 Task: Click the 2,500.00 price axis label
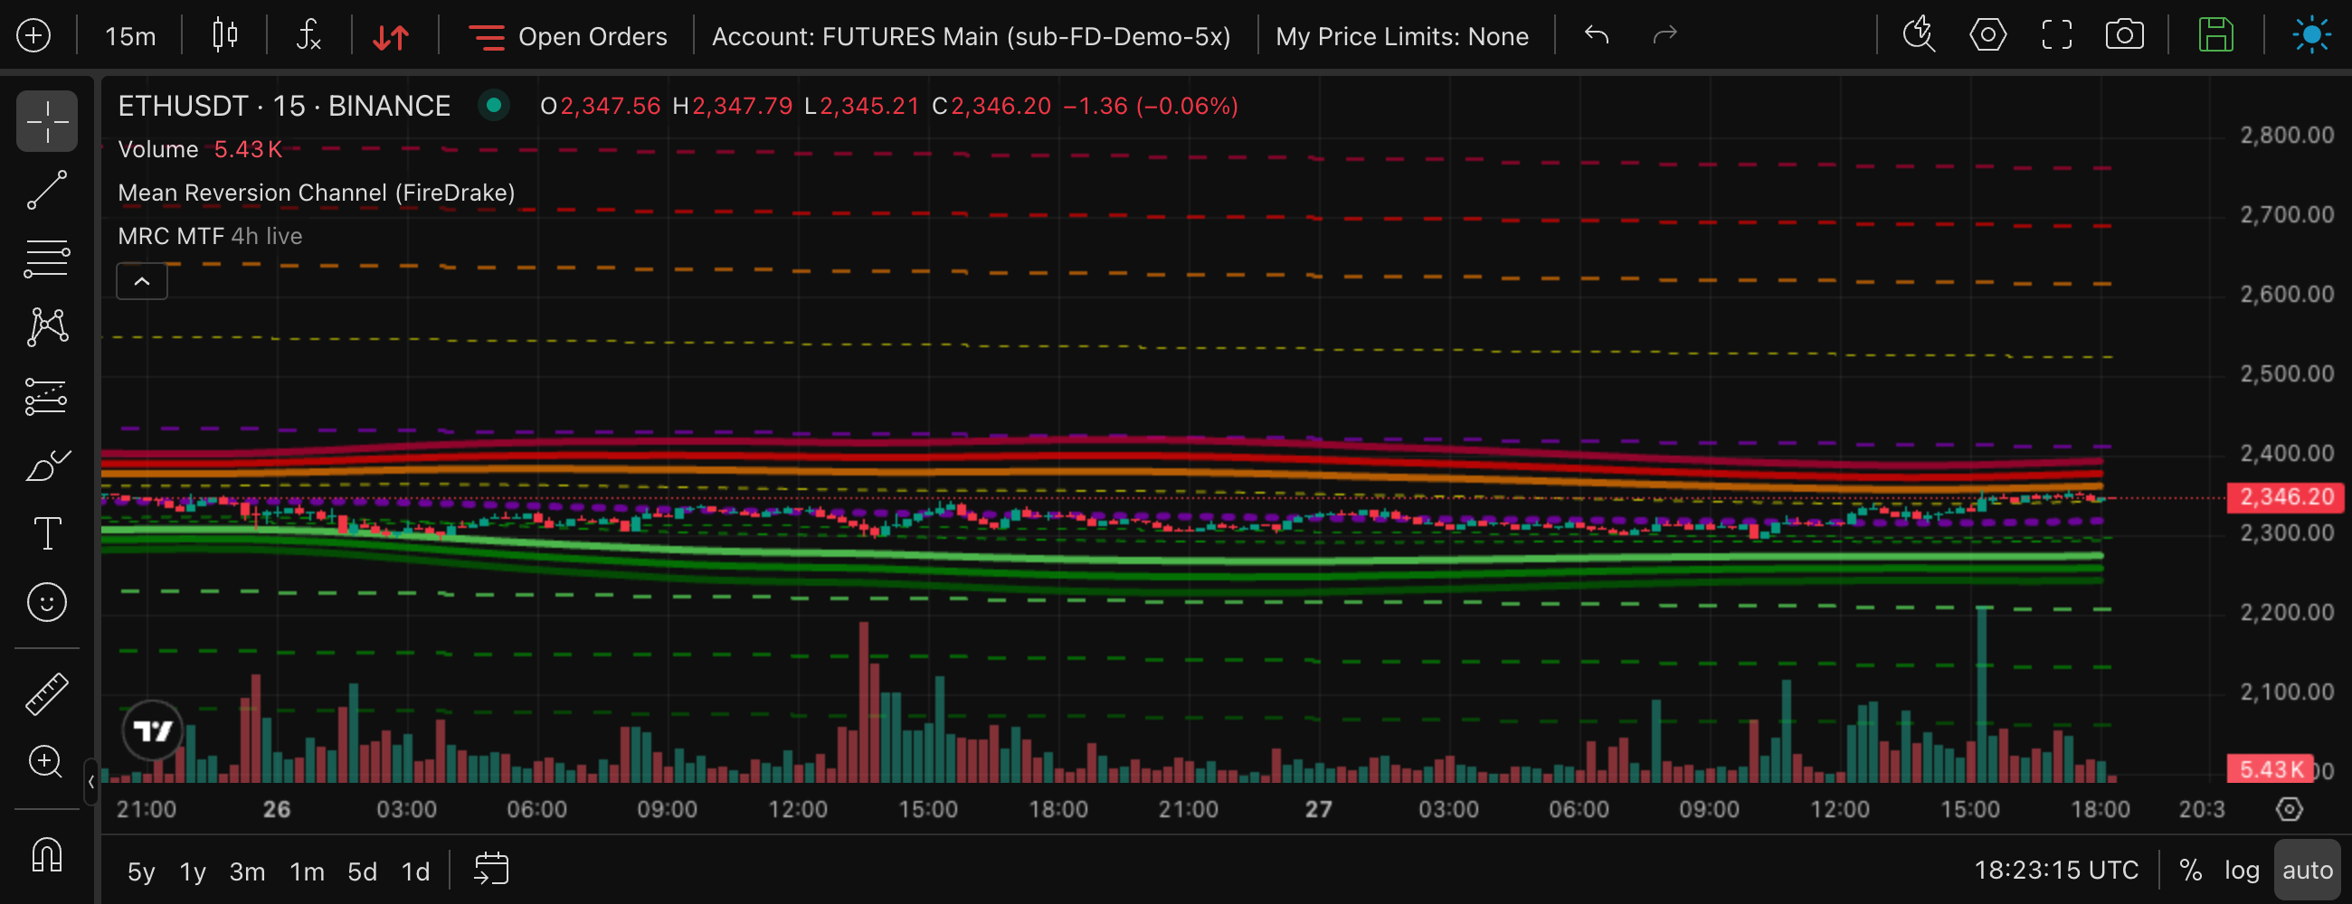pyautogui.click(x=2285, y=373)
